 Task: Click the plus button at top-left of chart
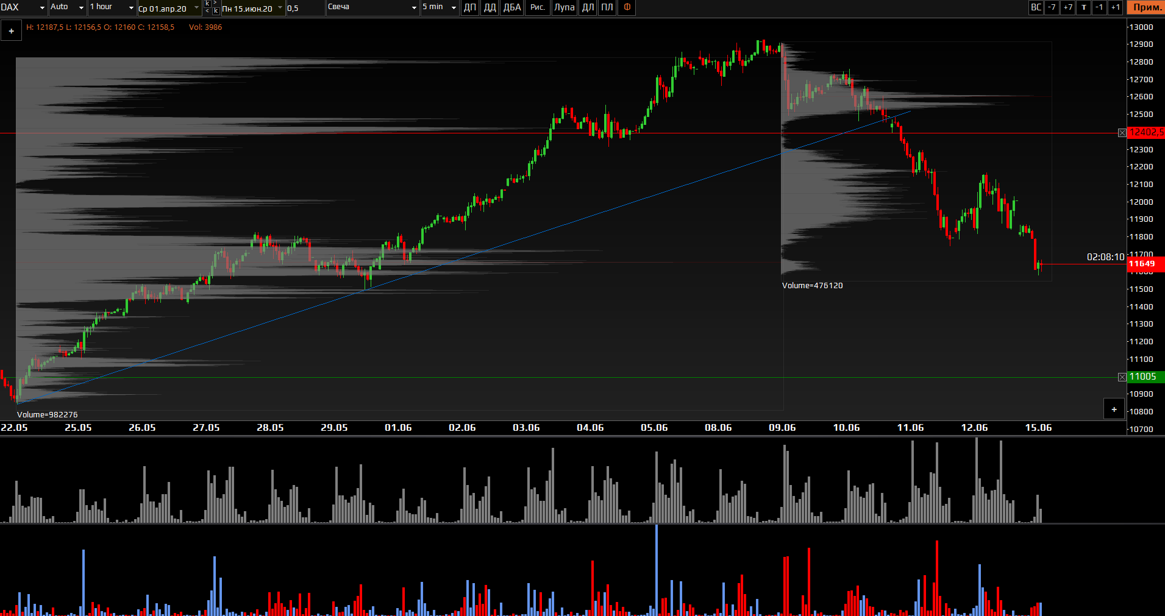[x=11, y=31]
